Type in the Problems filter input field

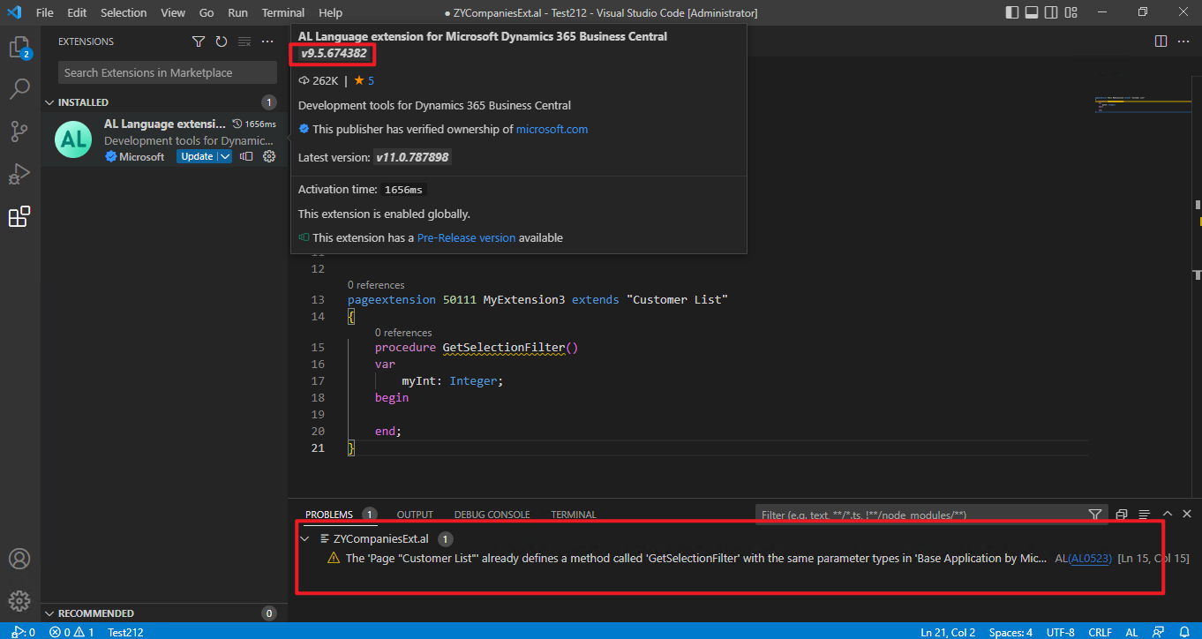pos(918,514)
